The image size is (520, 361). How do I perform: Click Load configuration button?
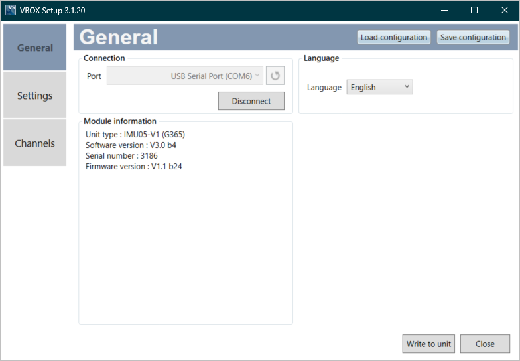point(394,37)
